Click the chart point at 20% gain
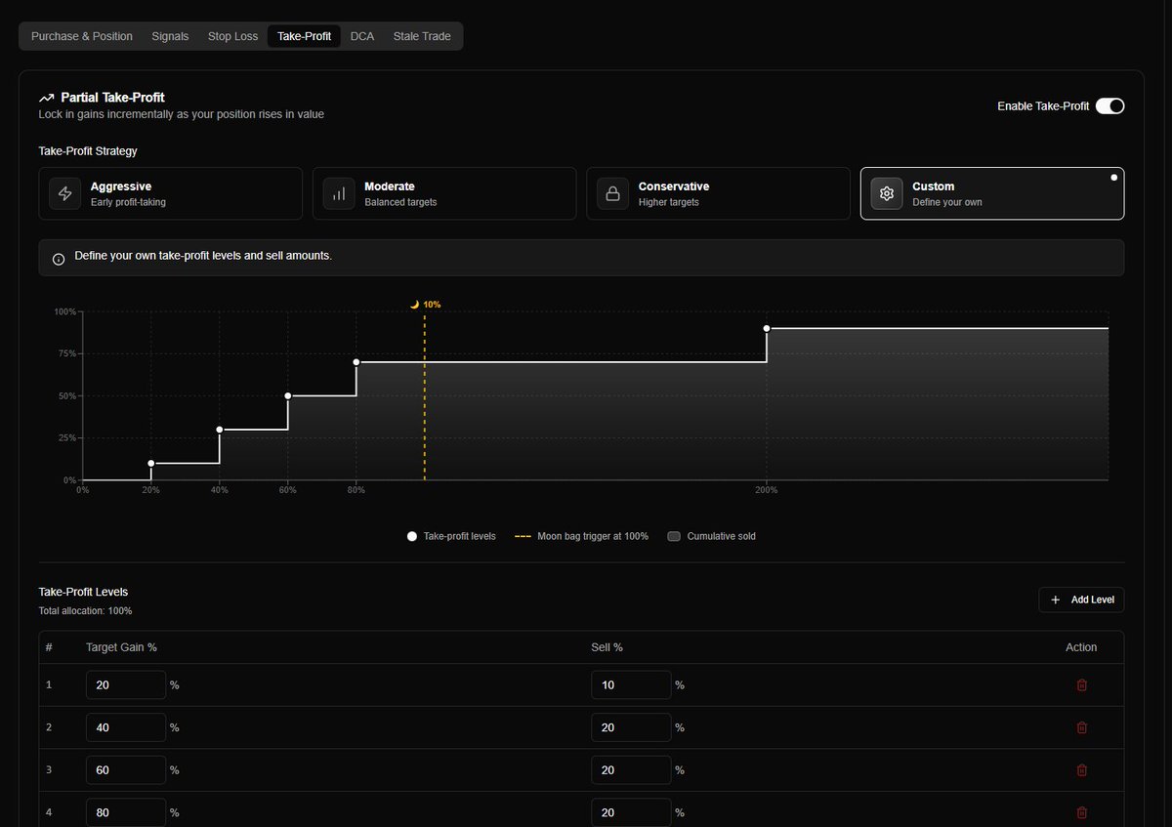Viewport: 1172px width, 827px height. point(151,464)
